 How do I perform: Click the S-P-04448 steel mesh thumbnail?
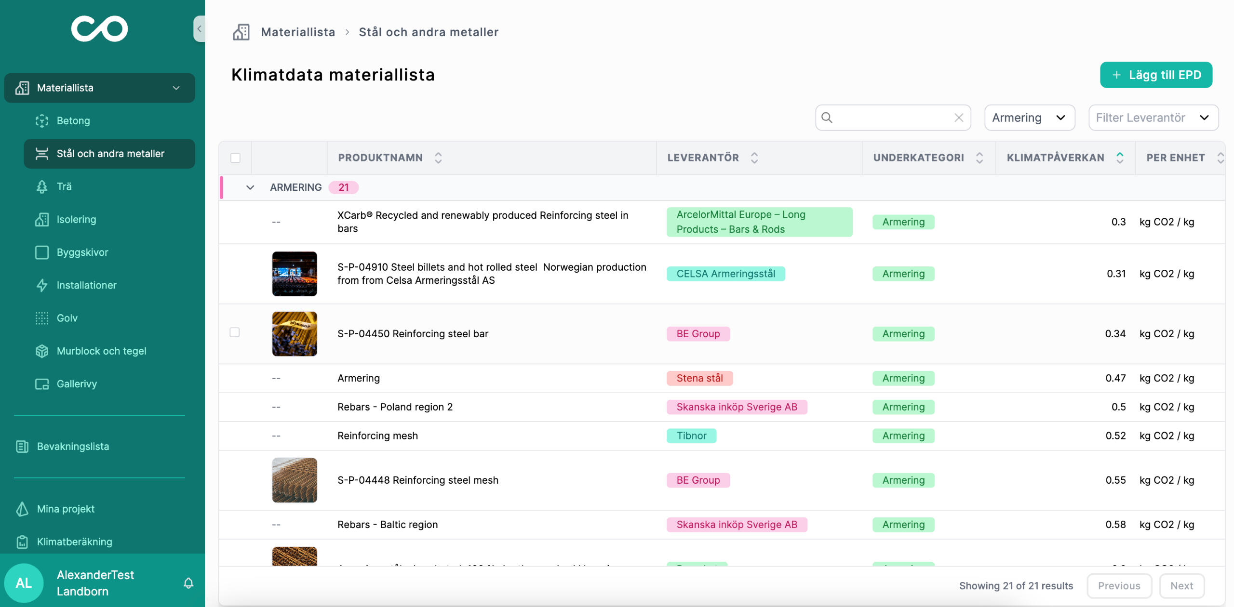[x=295, y=480]
